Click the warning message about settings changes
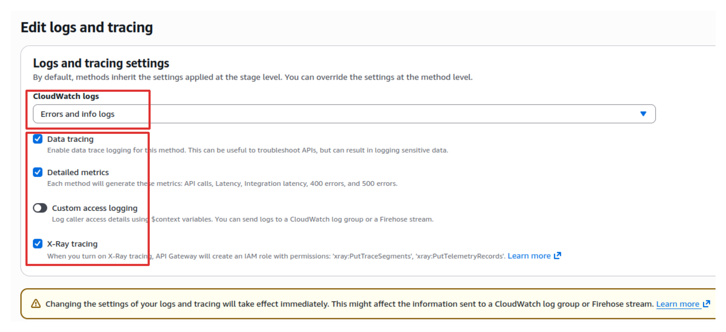726x332 pixels. click(349, 304)
